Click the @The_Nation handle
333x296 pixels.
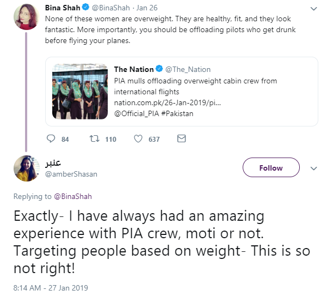[188, 69]
